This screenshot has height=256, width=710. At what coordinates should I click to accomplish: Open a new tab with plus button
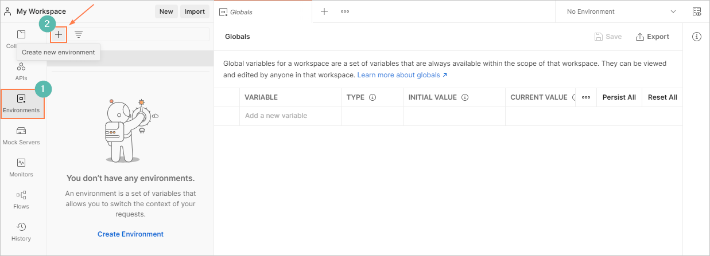[324, 11]
